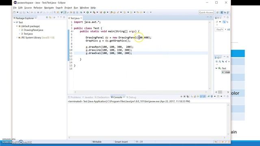Click Link with Editor icon in Package Explorer

click(50, 17)
